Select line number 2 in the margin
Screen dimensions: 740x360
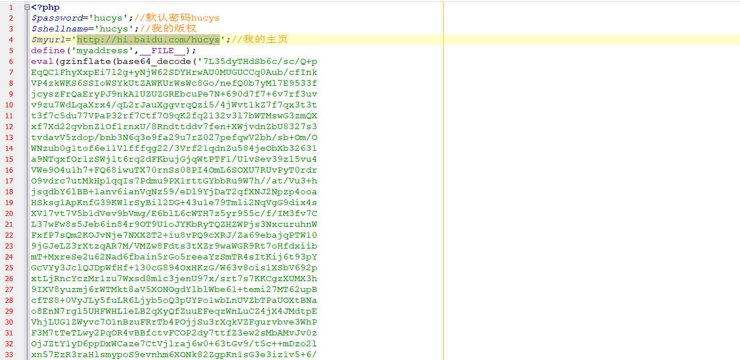click(x=11, y=18)
